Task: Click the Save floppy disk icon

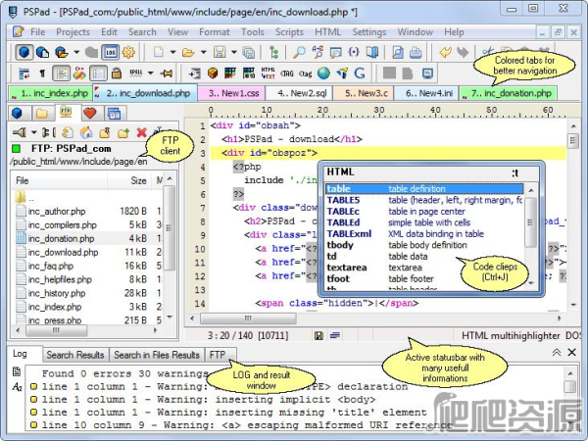Action: click(x=220, y=52)
